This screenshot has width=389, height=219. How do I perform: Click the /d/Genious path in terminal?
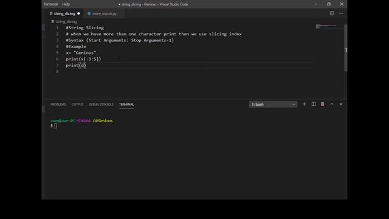(x=103, y=121)
